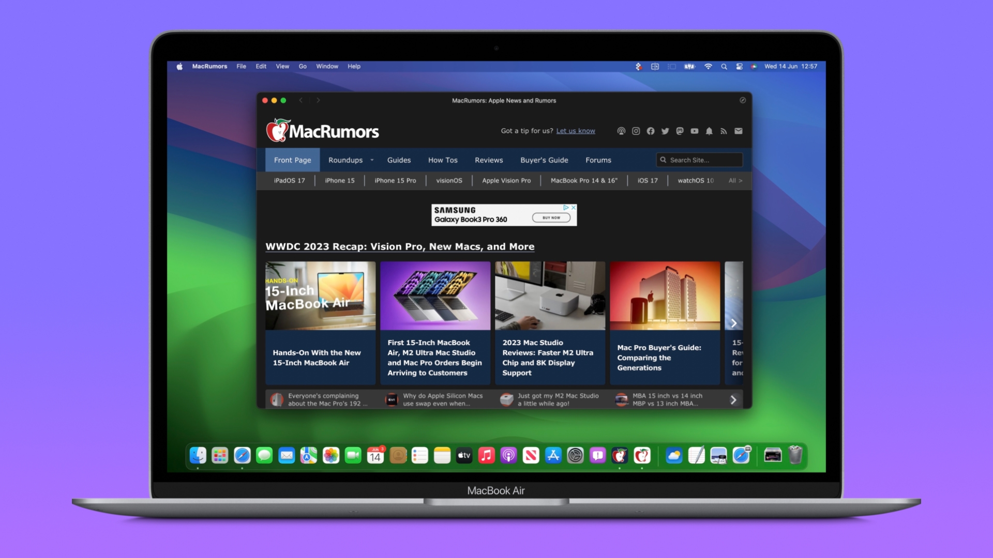Open System Preferences Dock icon
This screenshot has height=558, width=993.
575,455
